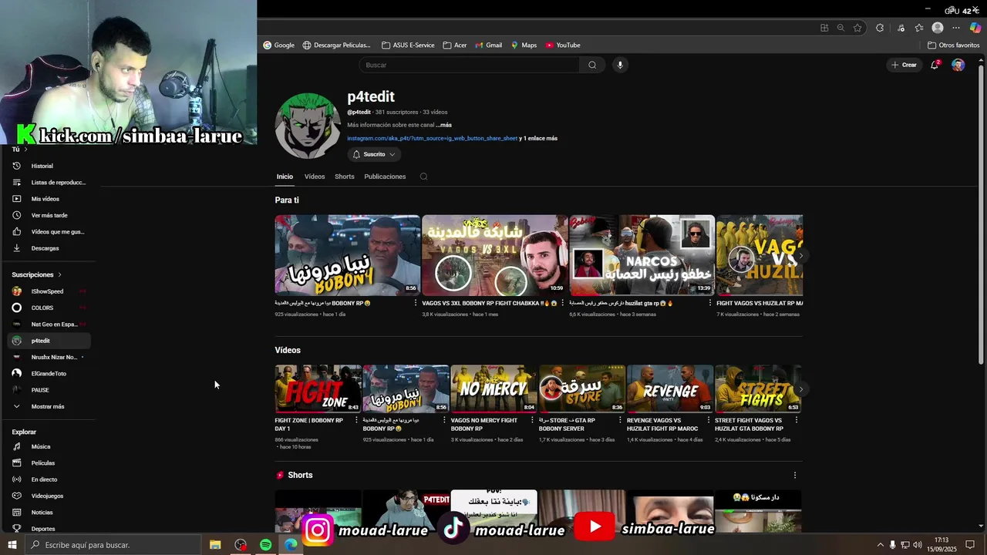Open Otros favoritos folder

point(953,45)
